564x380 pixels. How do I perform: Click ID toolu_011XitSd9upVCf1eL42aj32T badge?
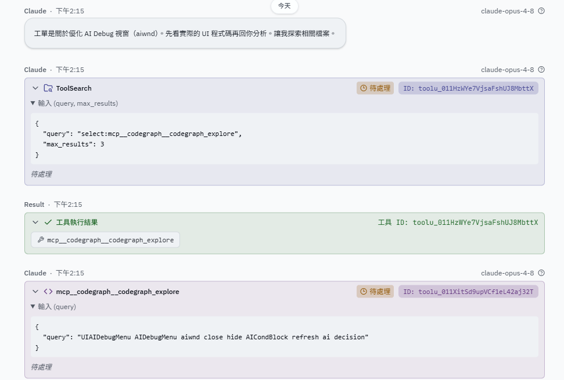[x=468, y=292]
